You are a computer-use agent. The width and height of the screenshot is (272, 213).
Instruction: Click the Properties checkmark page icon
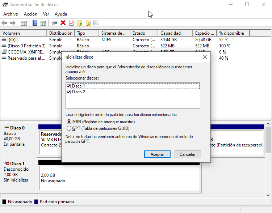click(71, 23)
